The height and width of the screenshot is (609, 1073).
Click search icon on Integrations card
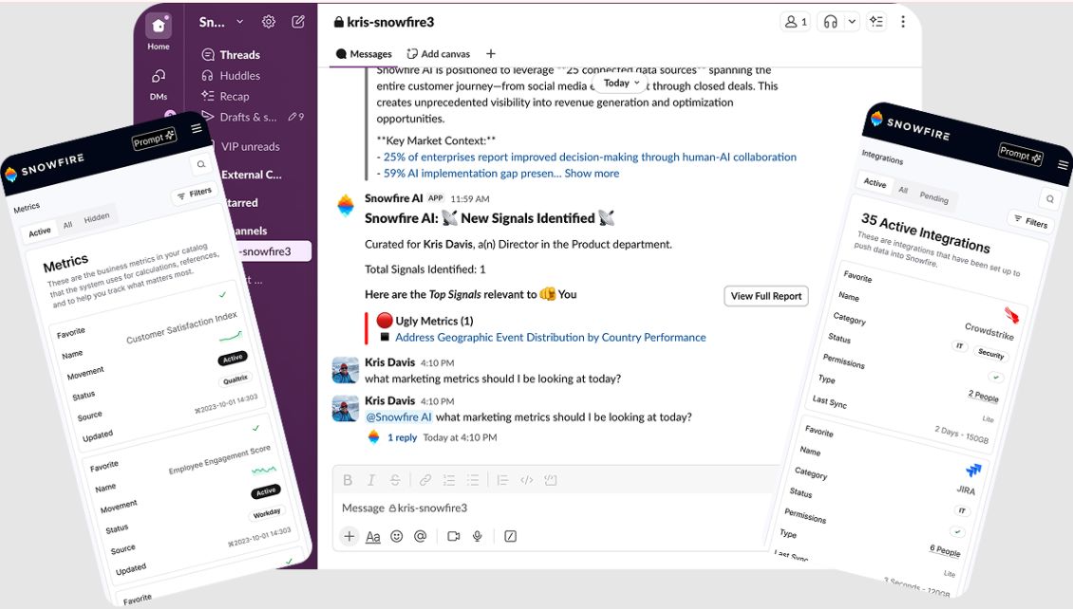click(x=1049, y=199)
